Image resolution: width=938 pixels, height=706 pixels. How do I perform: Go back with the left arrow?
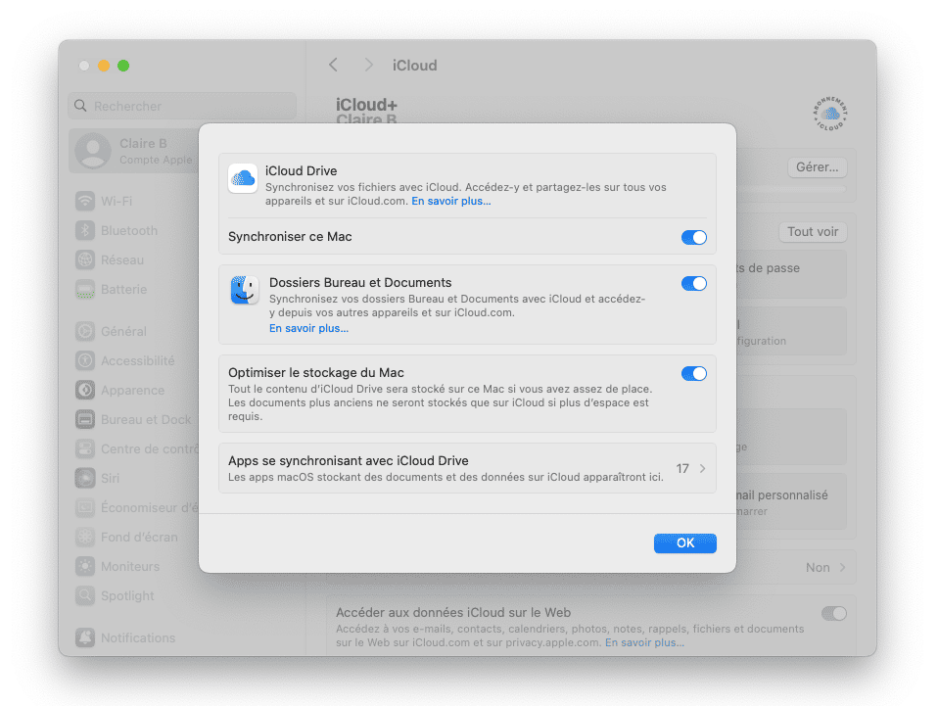click(x=333, y=65)
